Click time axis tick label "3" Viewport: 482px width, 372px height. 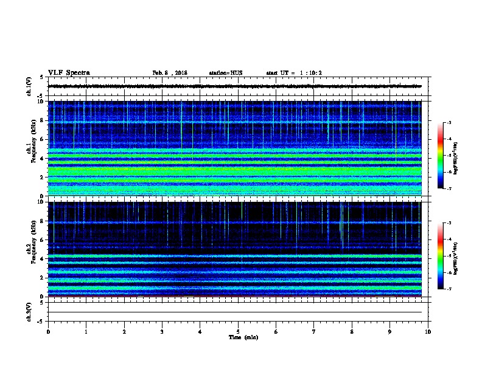point(162,332)
